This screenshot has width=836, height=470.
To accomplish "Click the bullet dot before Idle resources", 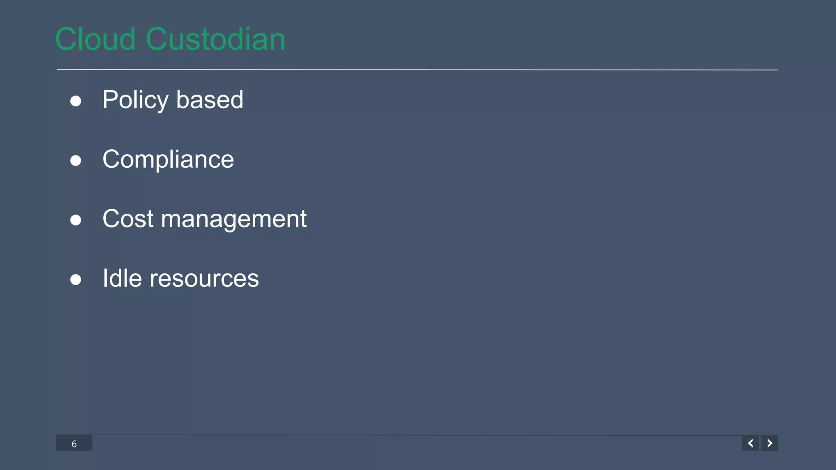I will (76, 279).
